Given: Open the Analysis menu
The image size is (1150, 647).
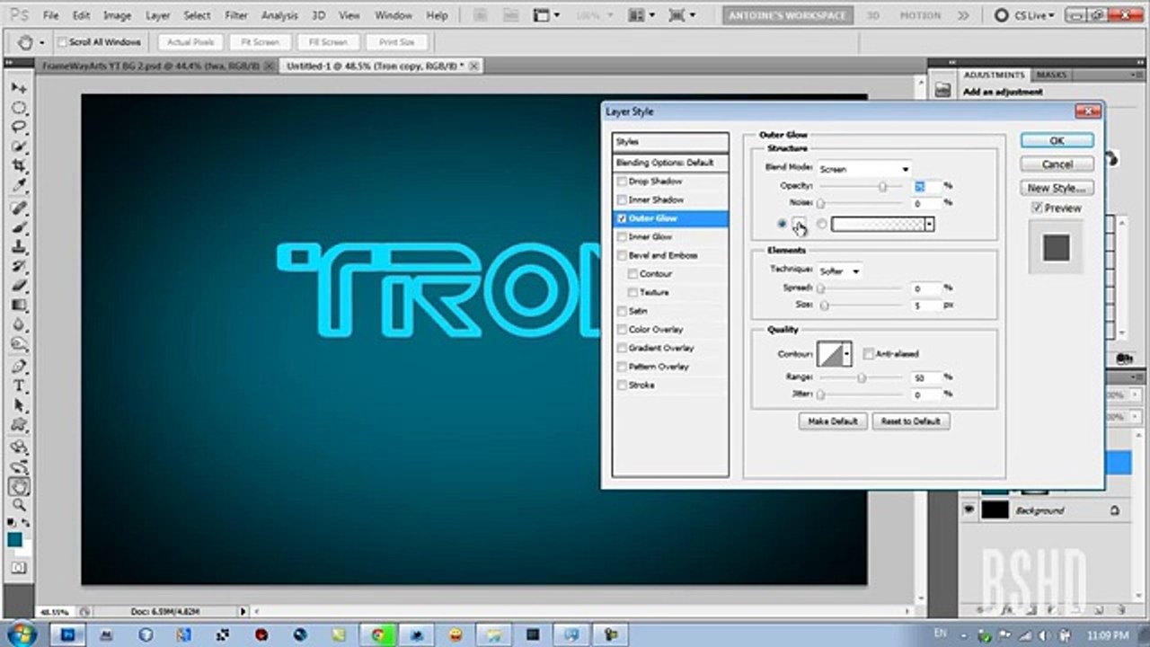Looking at the screenshot, I should click(279, 15).
